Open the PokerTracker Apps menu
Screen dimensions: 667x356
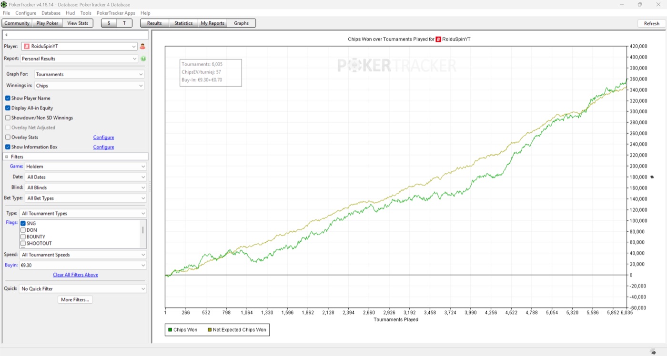click(x=116, y=13)
